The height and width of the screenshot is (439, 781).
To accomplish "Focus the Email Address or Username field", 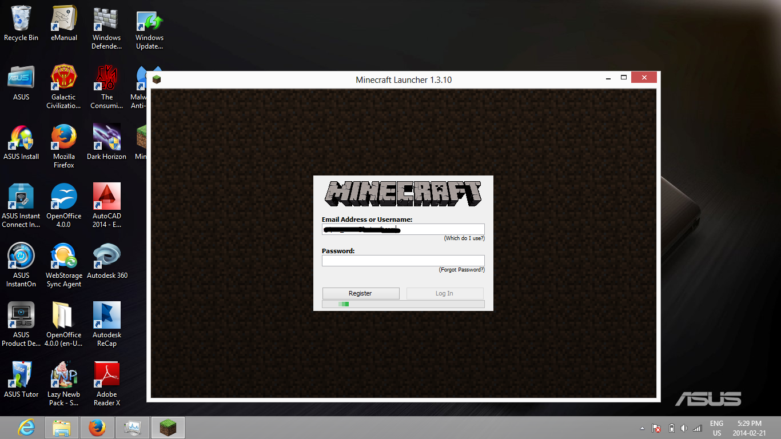I will [403, 229].
